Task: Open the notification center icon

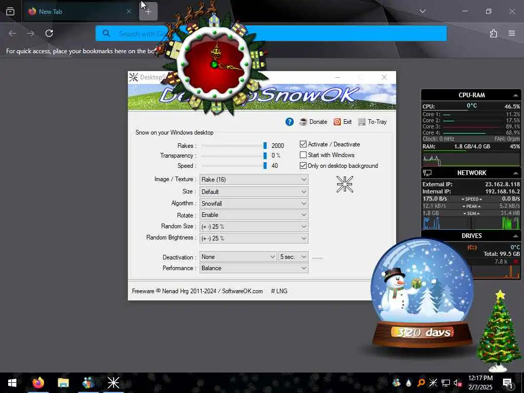Action: [x=508, y=383]
